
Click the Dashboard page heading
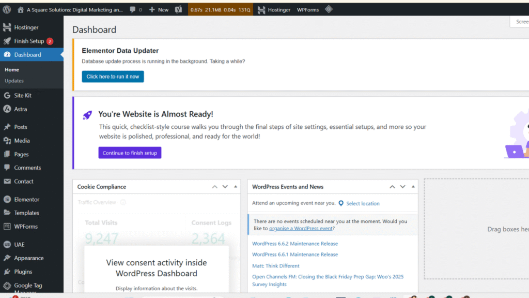click(x=94, y=29)
